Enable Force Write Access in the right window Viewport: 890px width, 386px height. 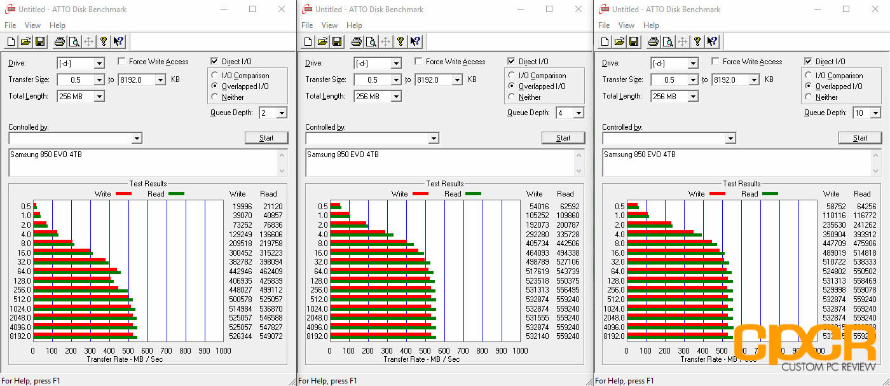pyautogui.click(x=715, y=62)
